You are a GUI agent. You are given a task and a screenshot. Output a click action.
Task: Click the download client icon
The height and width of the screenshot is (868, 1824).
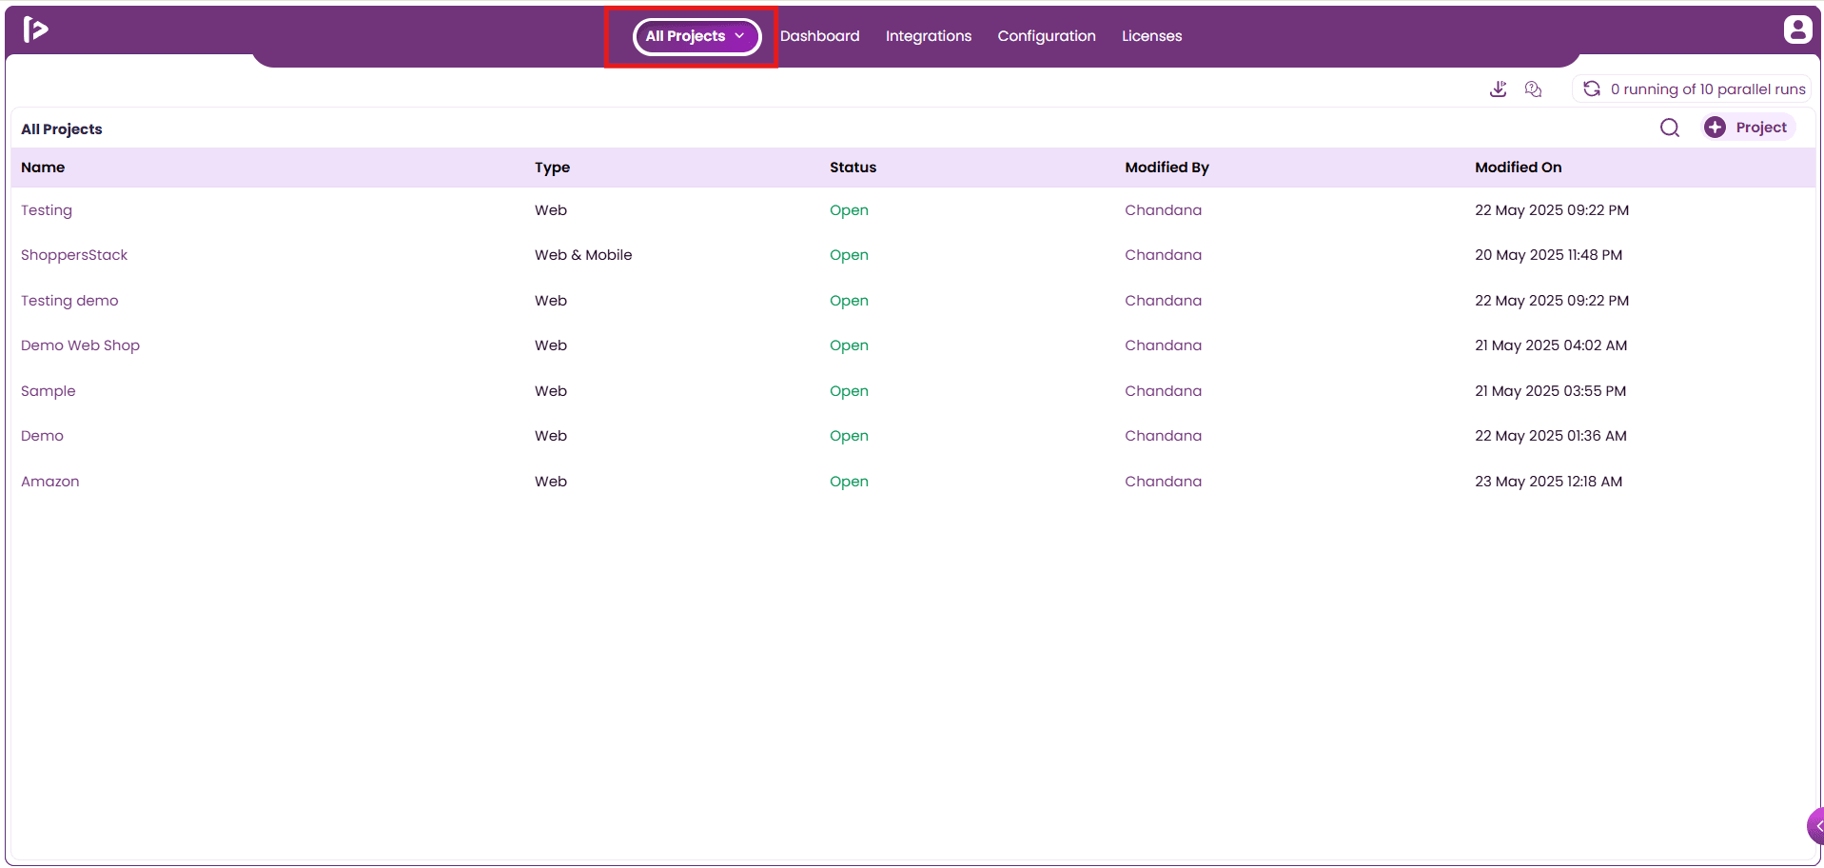pos(1498,89)
